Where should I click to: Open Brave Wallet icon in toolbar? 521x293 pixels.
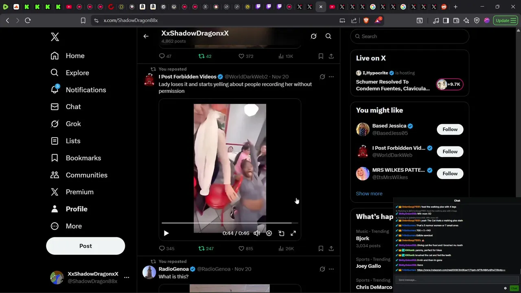pos(456,20)
